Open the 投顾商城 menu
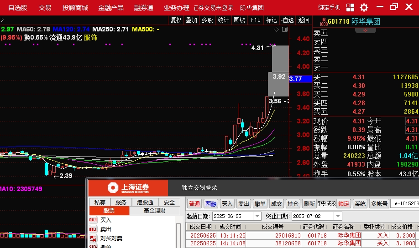 75,8
